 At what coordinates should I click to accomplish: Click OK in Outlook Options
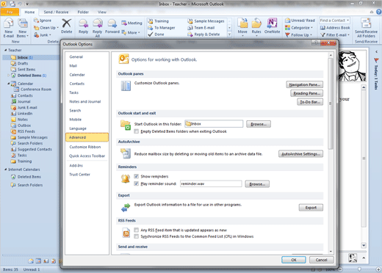tap(294, 260)
